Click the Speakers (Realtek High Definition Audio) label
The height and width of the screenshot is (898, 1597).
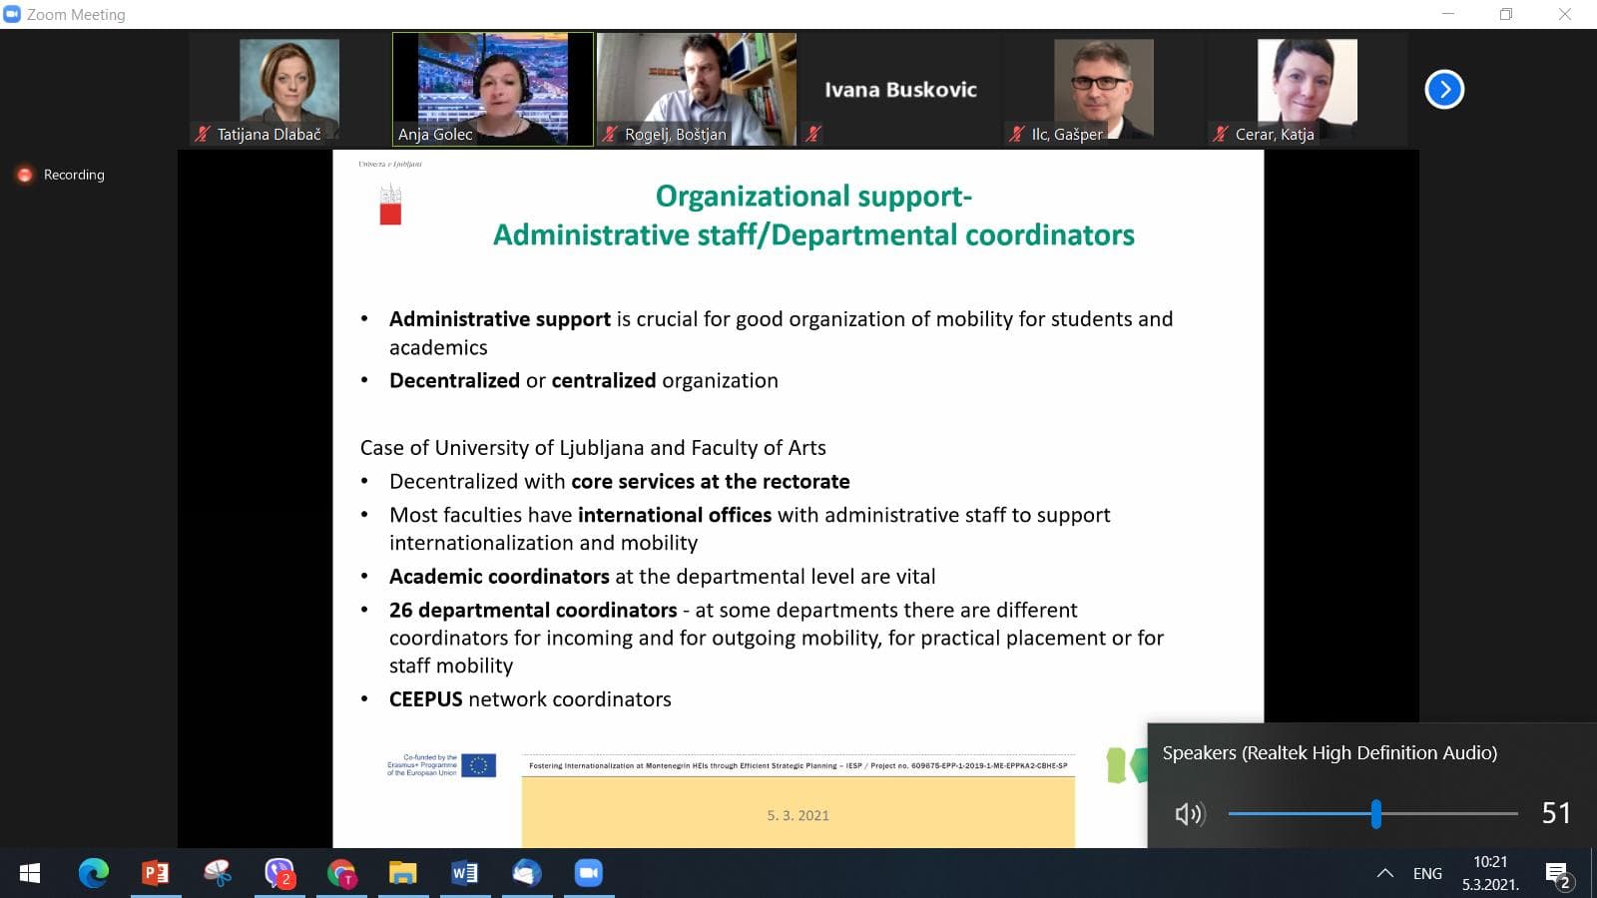click(x=1330, y=753)
